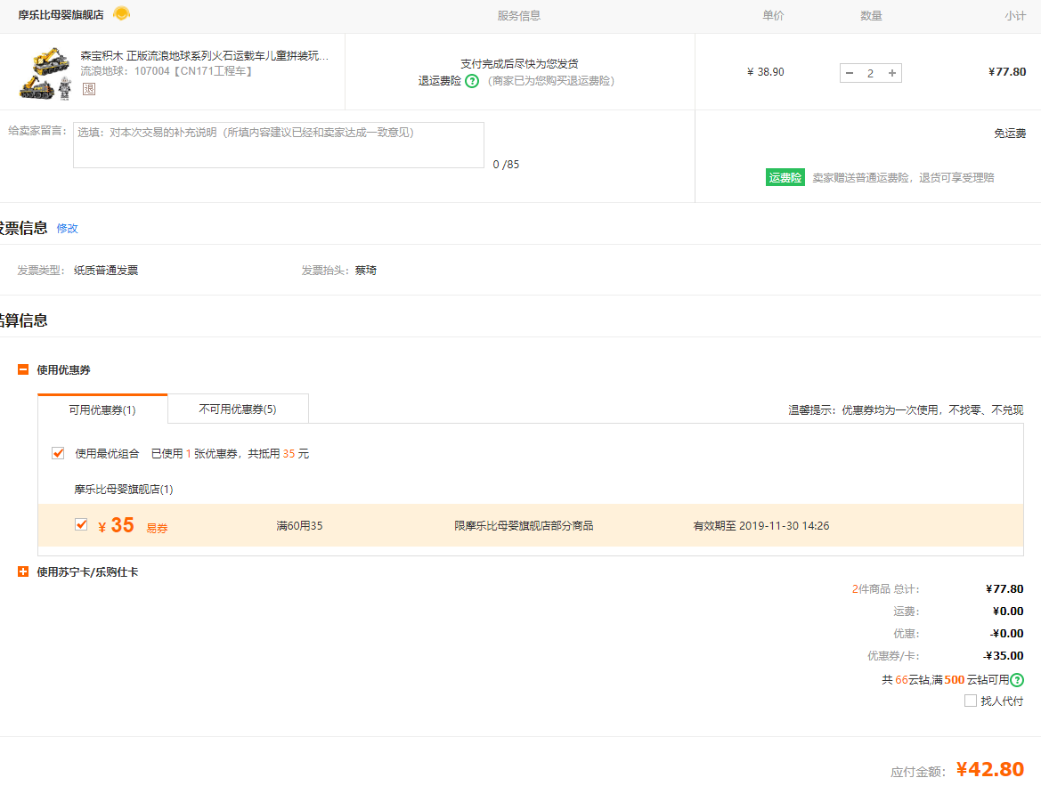Click the 免运费 shipping label
Image resolution: width=1041 pixels, height=786 pixels.
point(1010,134)
